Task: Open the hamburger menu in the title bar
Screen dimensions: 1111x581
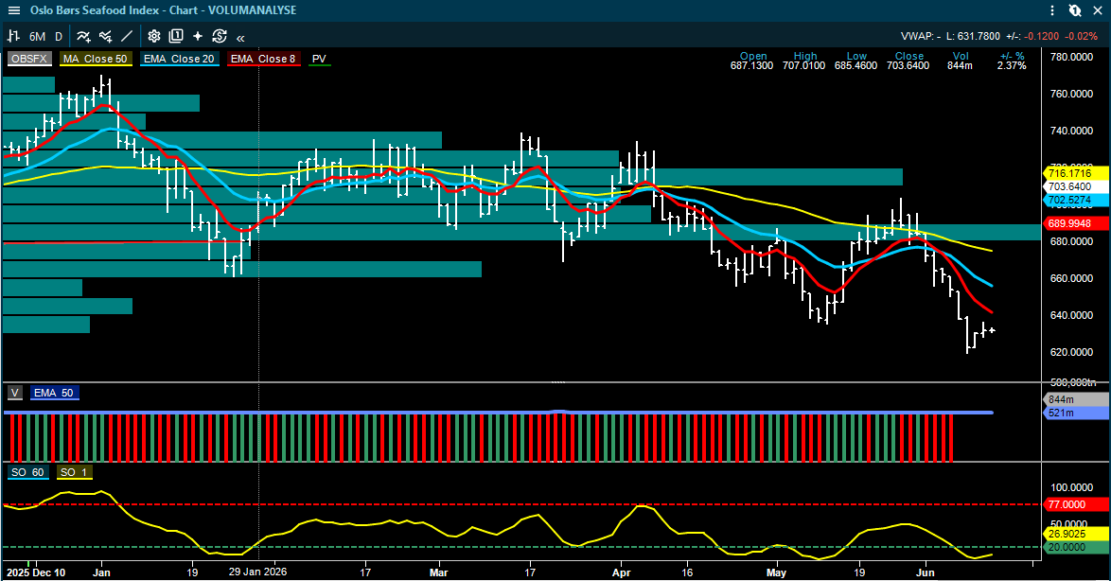Action: pos(13,10)
